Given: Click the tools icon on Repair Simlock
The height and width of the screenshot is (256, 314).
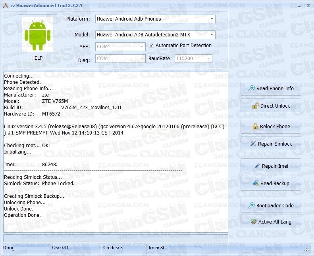Looking at the screenshot, I should click(x=253, y=144).
